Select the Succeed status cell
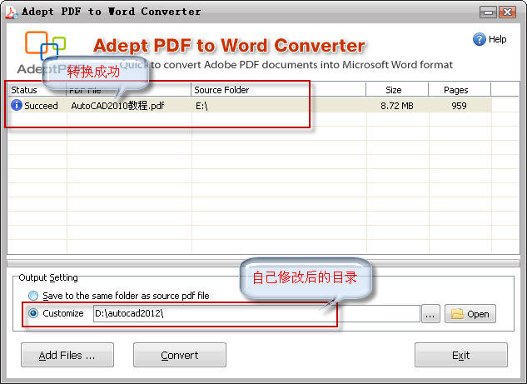This screenshot has height=384, width=527. (x=37, y=105)
